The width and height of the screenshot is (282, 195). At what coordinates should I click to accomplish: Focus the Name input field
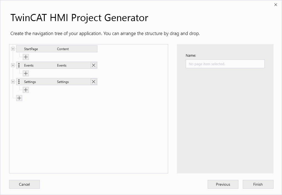pyautogui.click(x=225, y=64)
